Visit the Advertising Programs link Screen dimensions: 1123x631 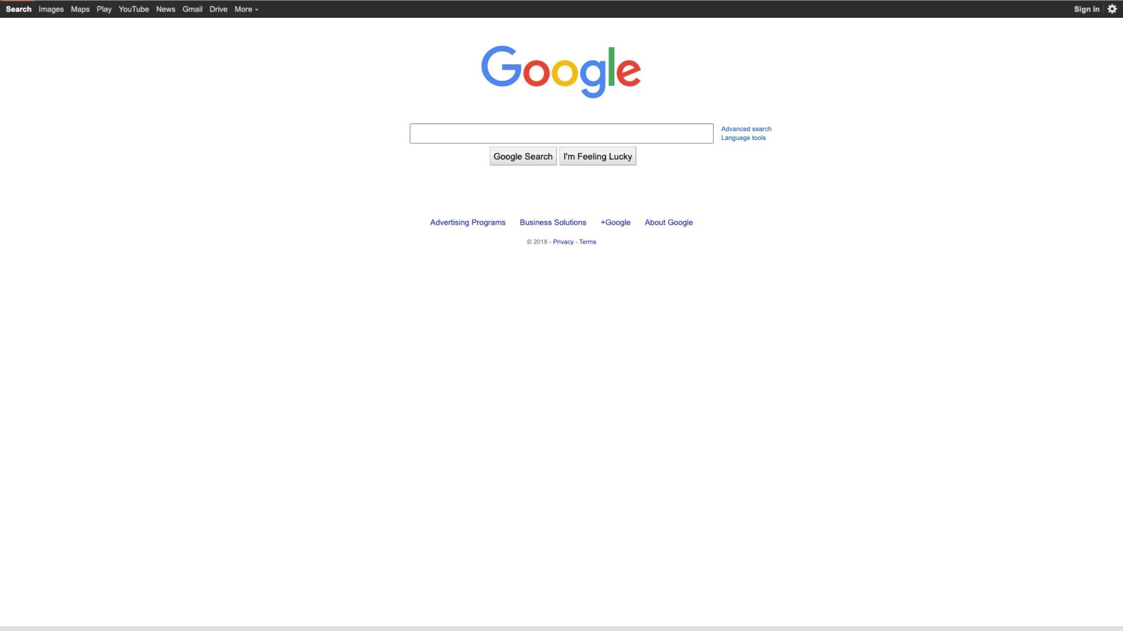(x=468, y=222)
